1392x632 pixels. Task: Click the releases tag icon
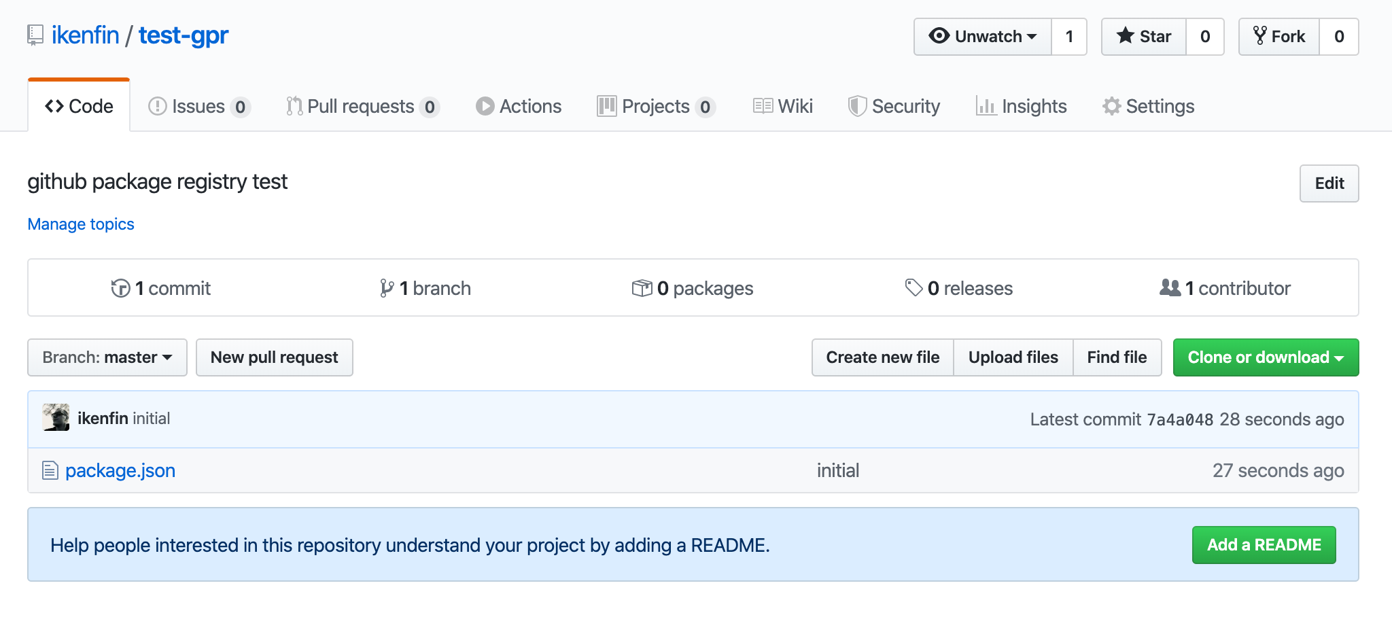tap(913, 287)
